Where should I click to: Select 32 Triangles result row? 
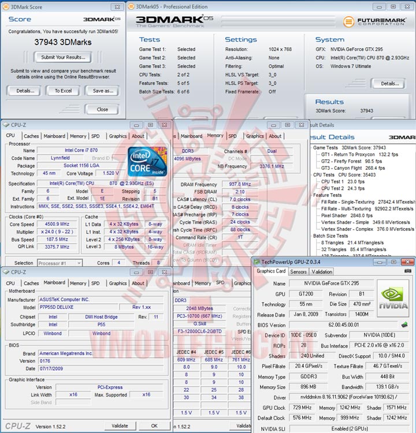(354, 249)
